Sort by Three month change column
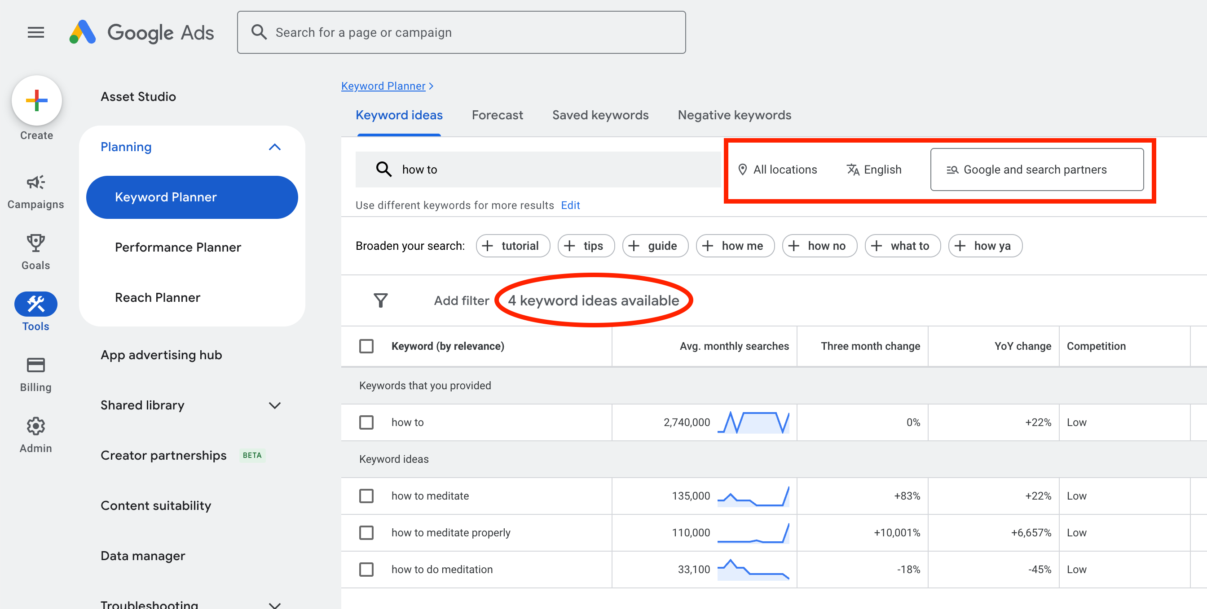Viewport: 1207px width, 609px height. 870,346
